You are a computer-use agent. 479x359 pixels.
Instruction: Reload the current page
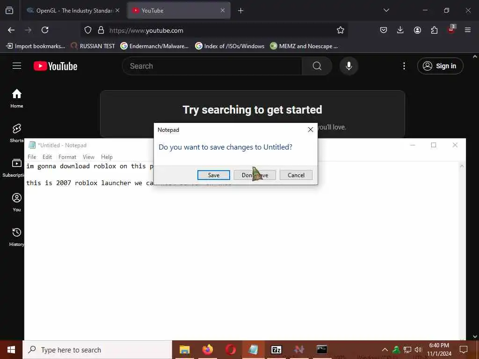click(45, 30)
